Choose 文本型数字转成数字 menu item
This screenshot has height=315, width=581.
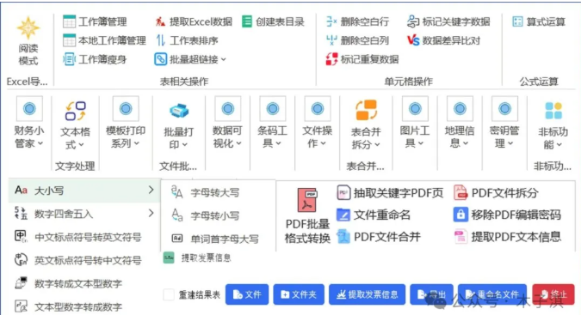(69, 307)
